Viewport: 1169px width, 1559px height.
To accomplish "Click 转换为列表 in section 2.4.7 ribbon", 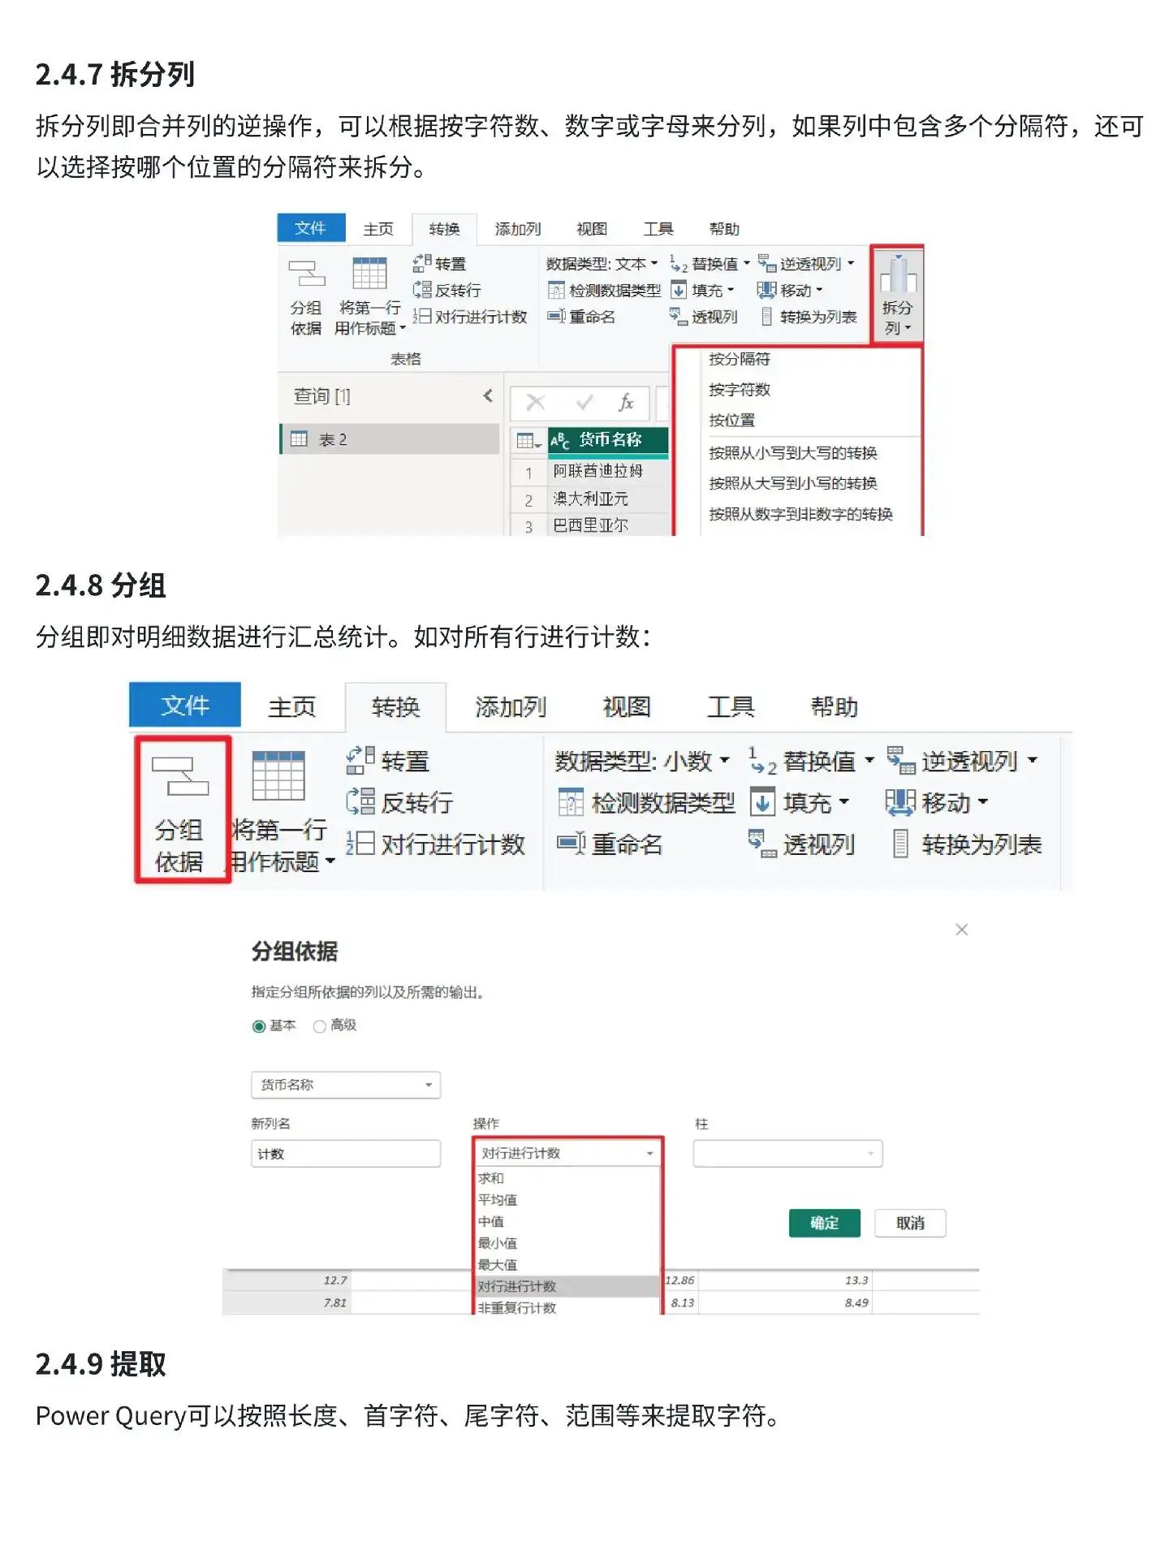I will tap(809, 317).
